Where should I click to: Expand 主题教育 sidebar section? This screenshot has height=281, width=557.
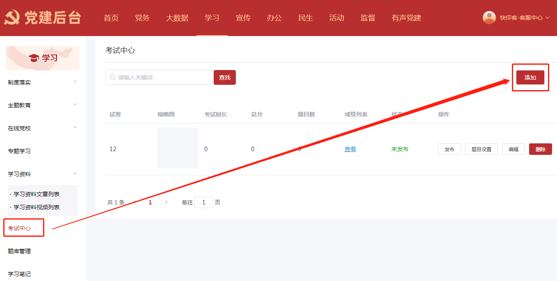click(75, 105)
